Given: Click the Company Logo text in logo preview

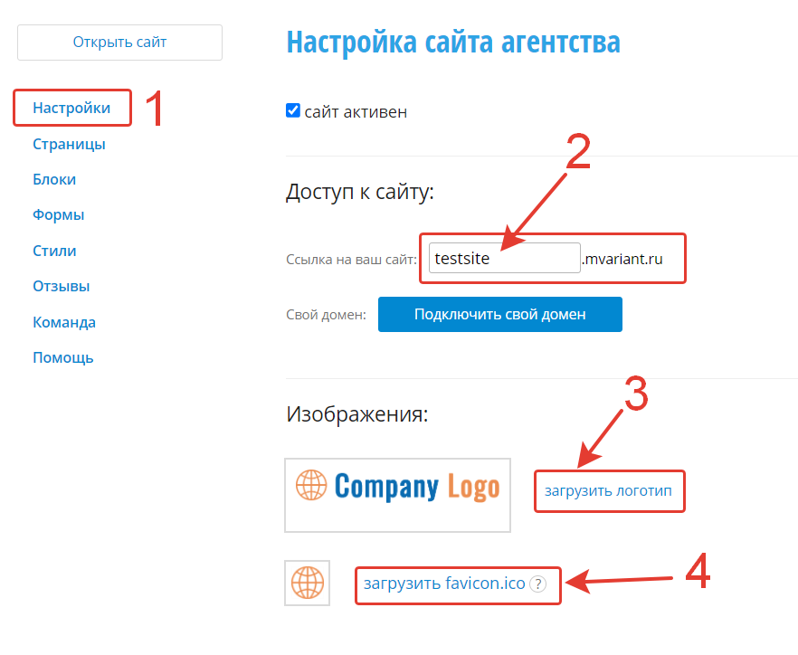Looking at the screenshot, I should [416, 487].
